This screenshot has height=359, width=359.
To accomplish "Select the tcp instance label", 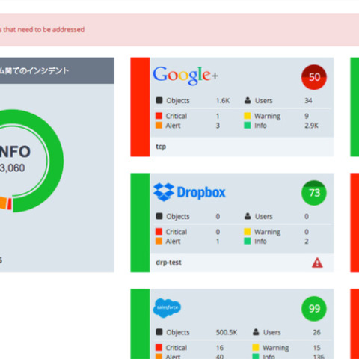I will [161, 147].
